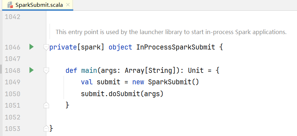Click the SparkSubmit constructor reference
This screenshot has width=297, height=136.
(x=170, y=82)
